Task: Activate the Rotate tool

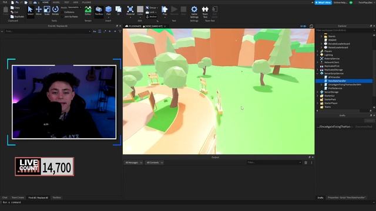Action: pos(55,11)
